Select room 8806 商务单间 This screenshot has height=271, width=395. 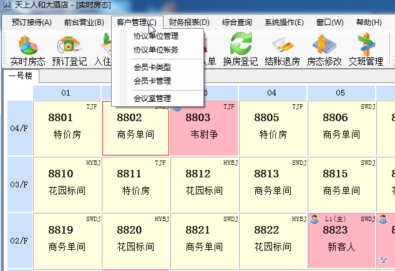coord(341,128)
